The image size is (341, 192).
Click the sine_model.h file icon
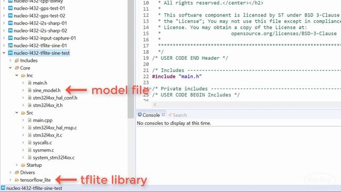[30, 90]
